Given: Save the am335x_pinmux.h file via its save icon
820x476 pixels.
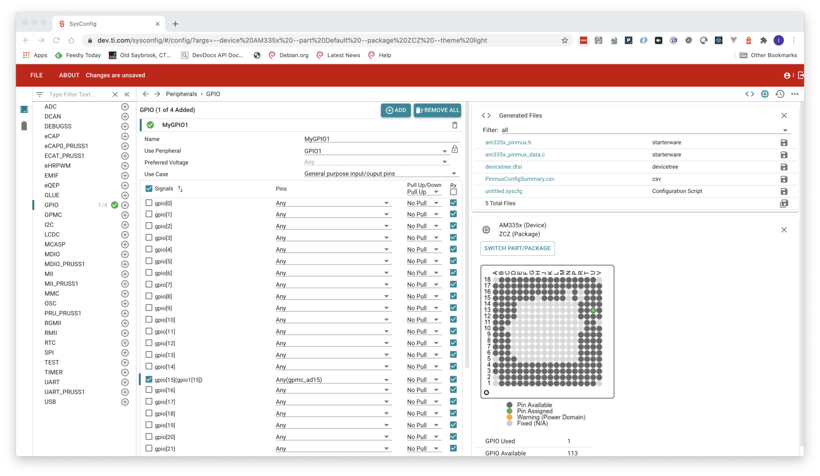Looking at the screenshot, I should tap(784, 142).
